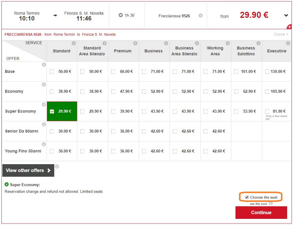Select Senior Da 60anni Premium 36.00 € checkbox
The width and height of the screenshot is (293, 225).
pyautogui.click(x=113, y=131)
